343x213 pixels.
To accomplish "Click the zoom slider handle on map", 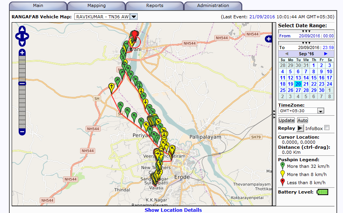I will (22, 83).
